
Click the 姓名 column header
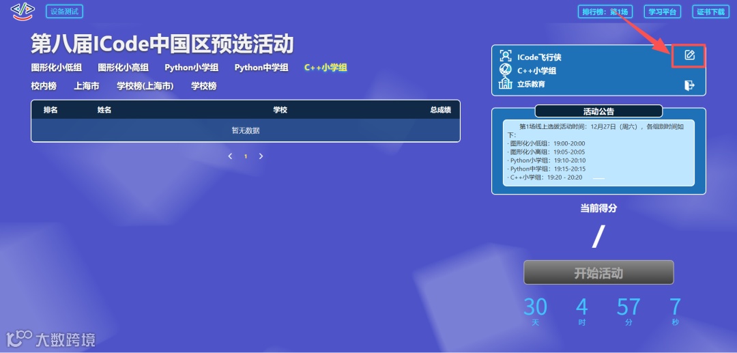tap(104, 110)
